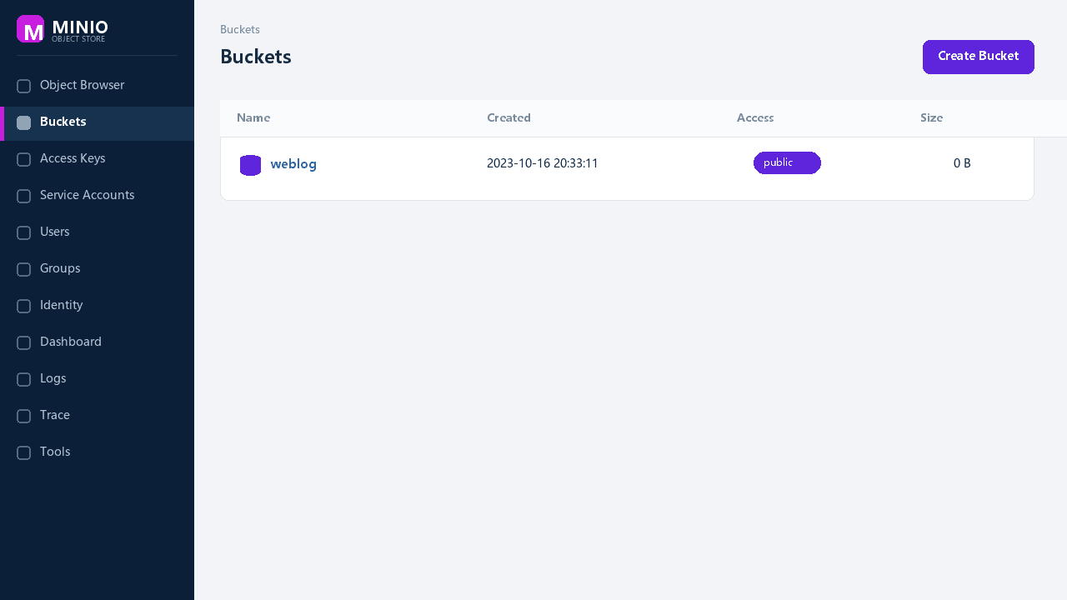Screen dimensions: 1067x600
Task: Click the Trace sidebar icon
Action: [x=24, y=417]
